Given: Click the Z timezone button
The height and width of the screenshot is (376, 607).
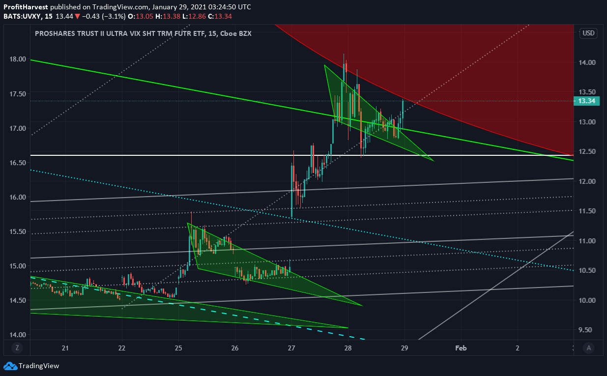Looking at the screenshot, I should (x=17, y=348).
